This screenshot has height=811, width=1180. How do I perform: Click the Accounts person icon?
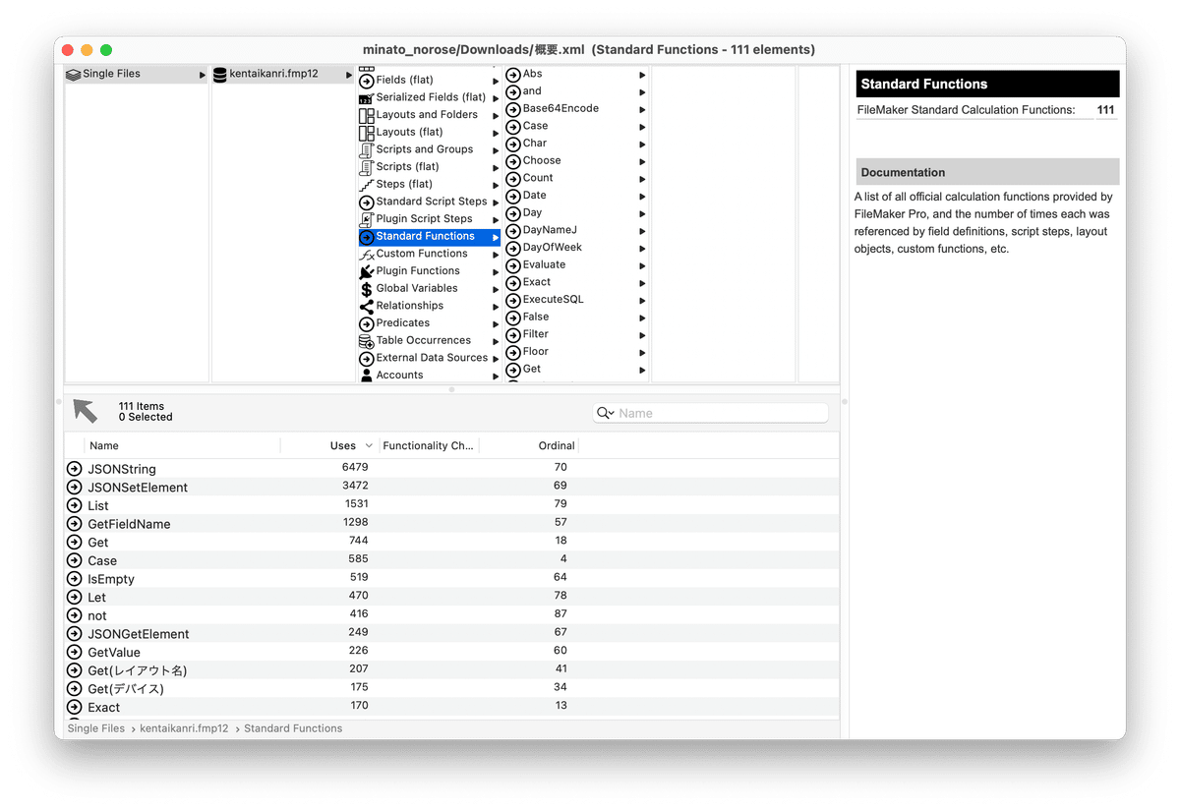367,375
